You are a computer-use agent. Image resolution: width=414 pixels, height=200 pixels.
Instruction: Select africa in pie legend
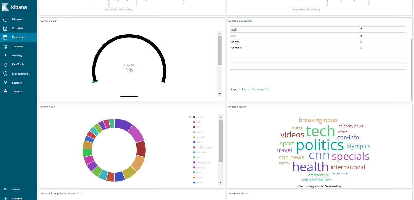click(199, 182)
